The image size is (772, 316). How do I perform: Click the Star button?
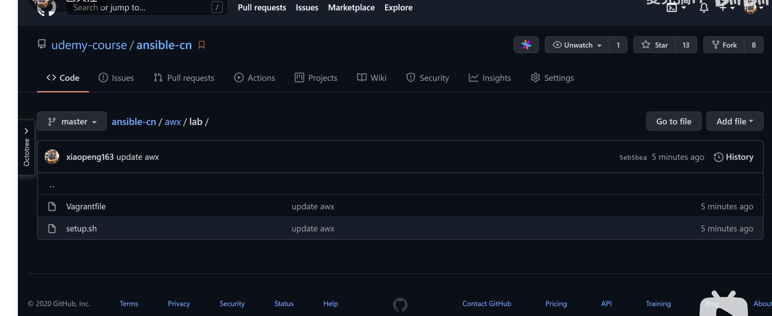tap(655, 45)
